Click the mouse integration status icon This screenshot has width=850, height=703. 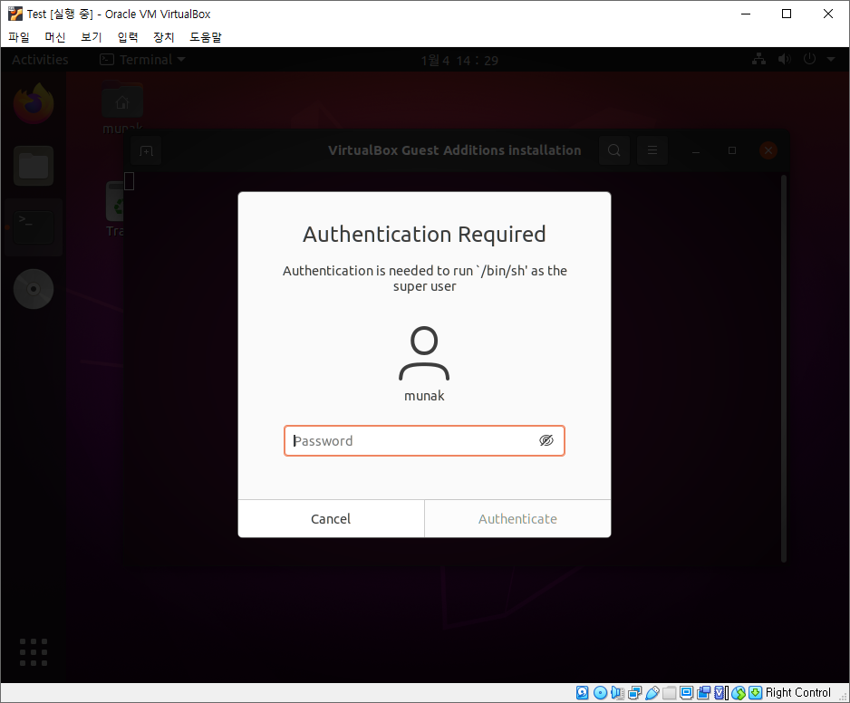coord(739,692)
